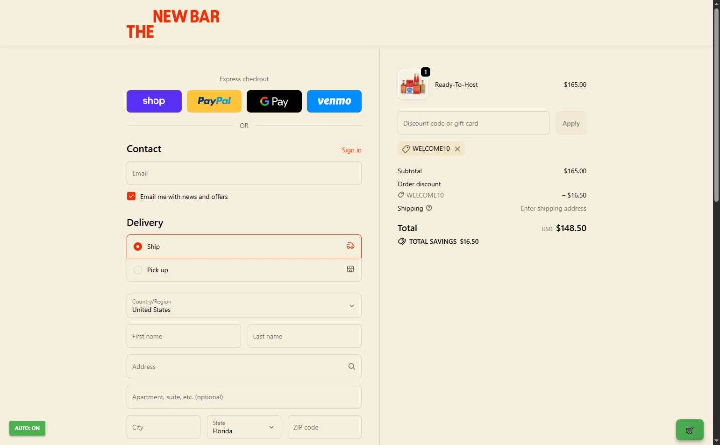Click the scrollbar up arrow
The height and width of the screenshot is (445, 720).
coord(717,4)
